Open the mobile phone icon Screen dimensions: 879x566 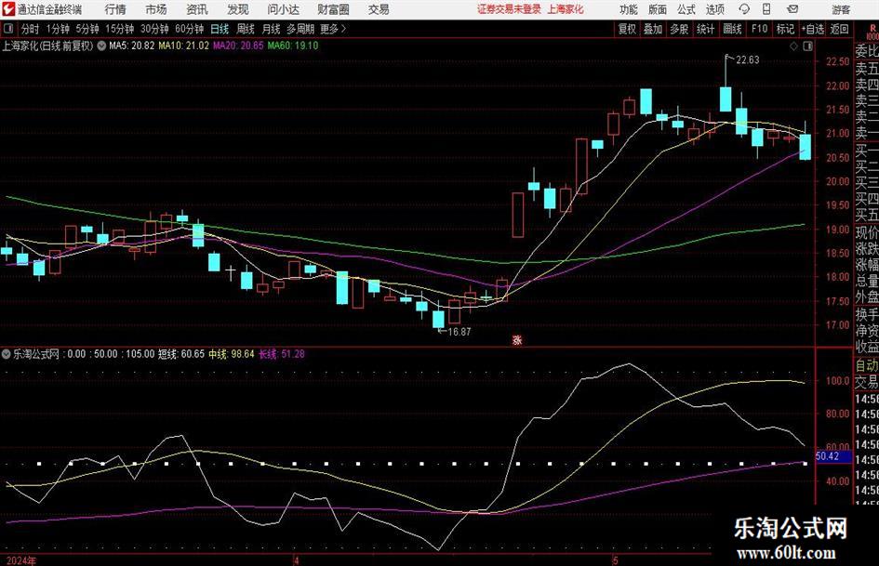pyautogui.click(x=766, y=9)
